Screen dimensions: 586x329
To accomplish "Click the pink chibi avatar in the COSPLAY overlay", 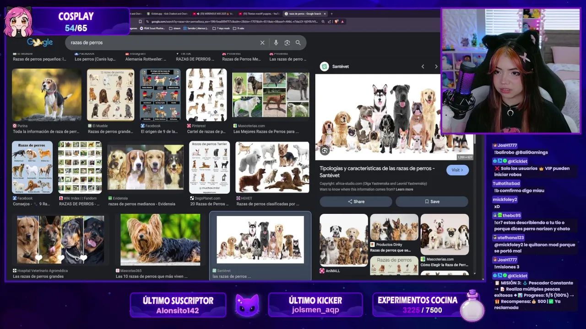I will tap(19, 21).
